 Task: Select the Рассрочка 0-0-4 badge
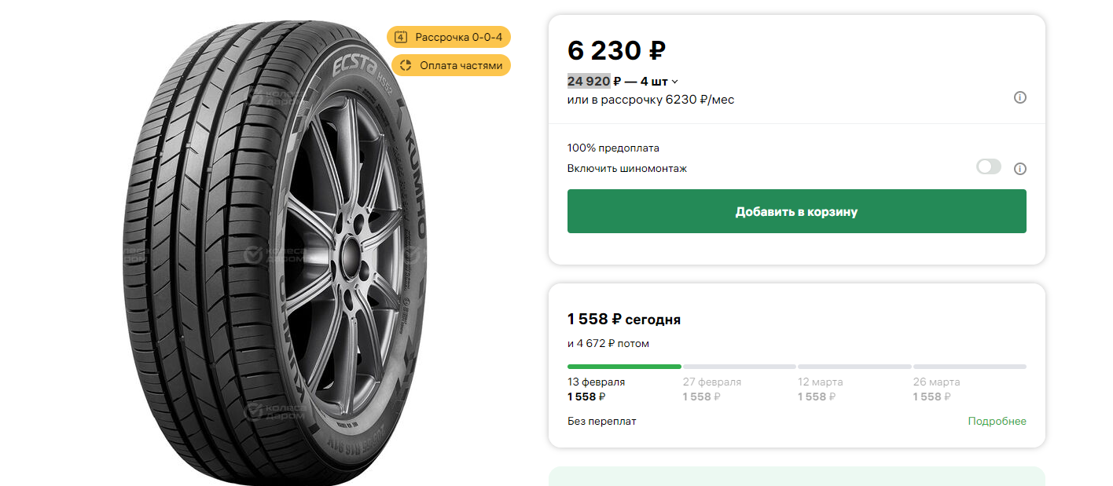point(449,36)
